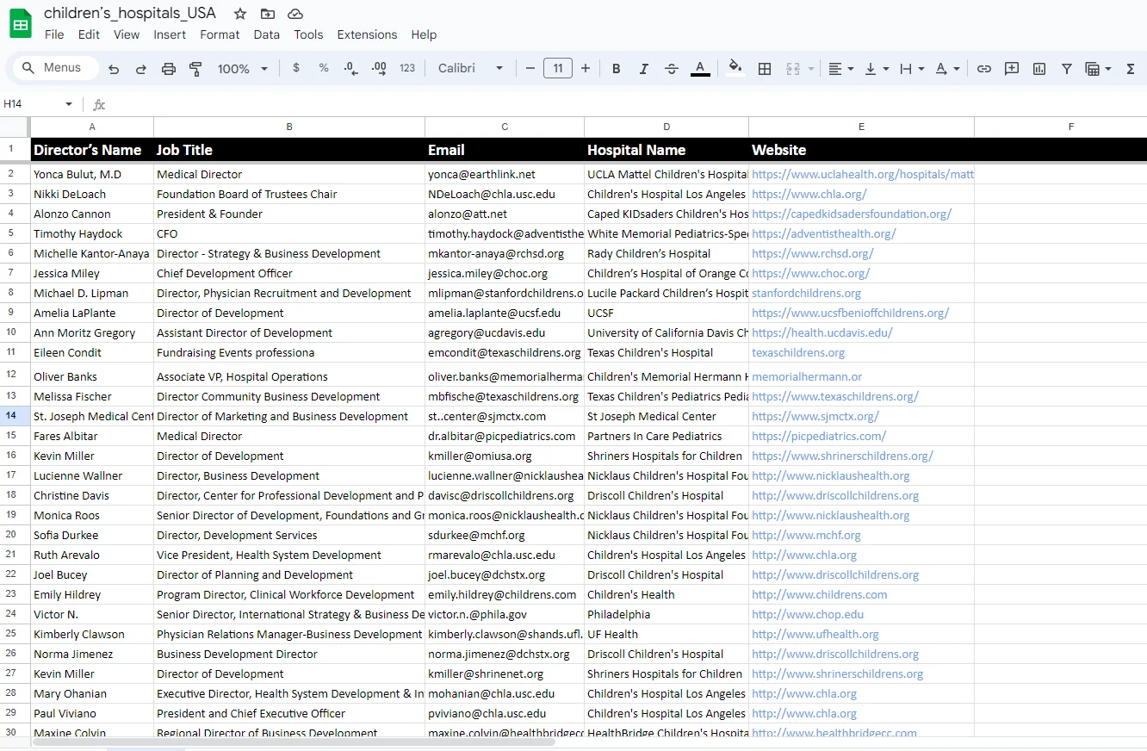Format as percent icon

[x=324, y=68]
